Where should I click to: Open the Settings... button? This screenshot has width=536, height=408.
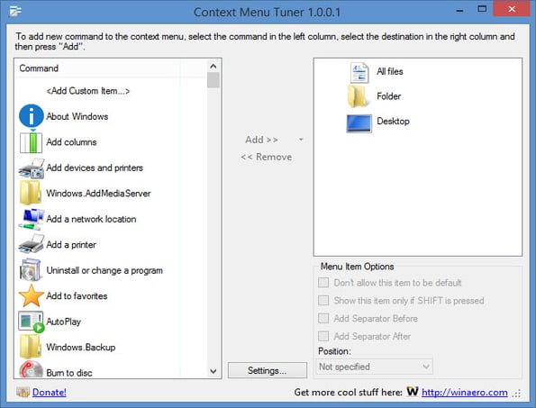tap(268, 370)
